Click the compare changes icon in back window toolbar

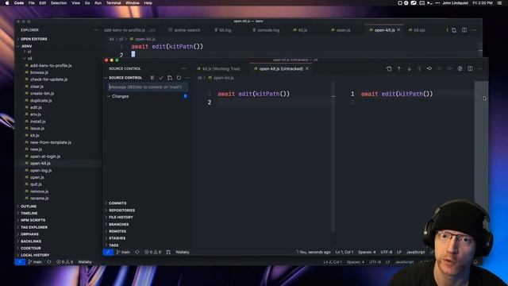click(454, 30)
